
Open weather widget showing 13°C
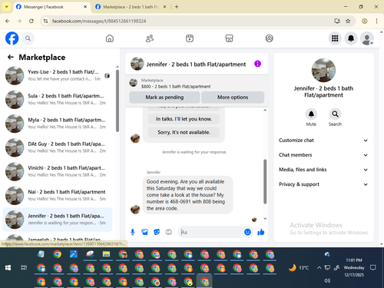click(x=299, y=268)
